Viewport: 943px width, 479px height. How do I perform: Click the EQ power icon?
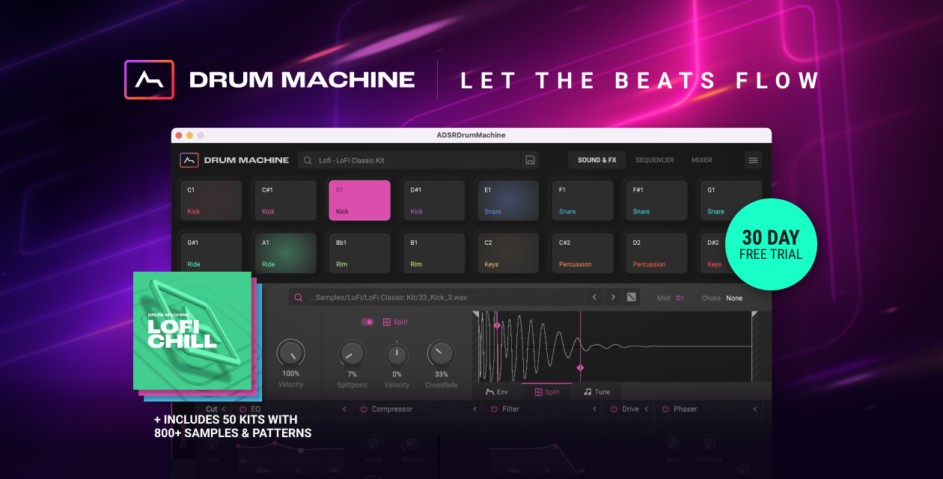(243, 409)
